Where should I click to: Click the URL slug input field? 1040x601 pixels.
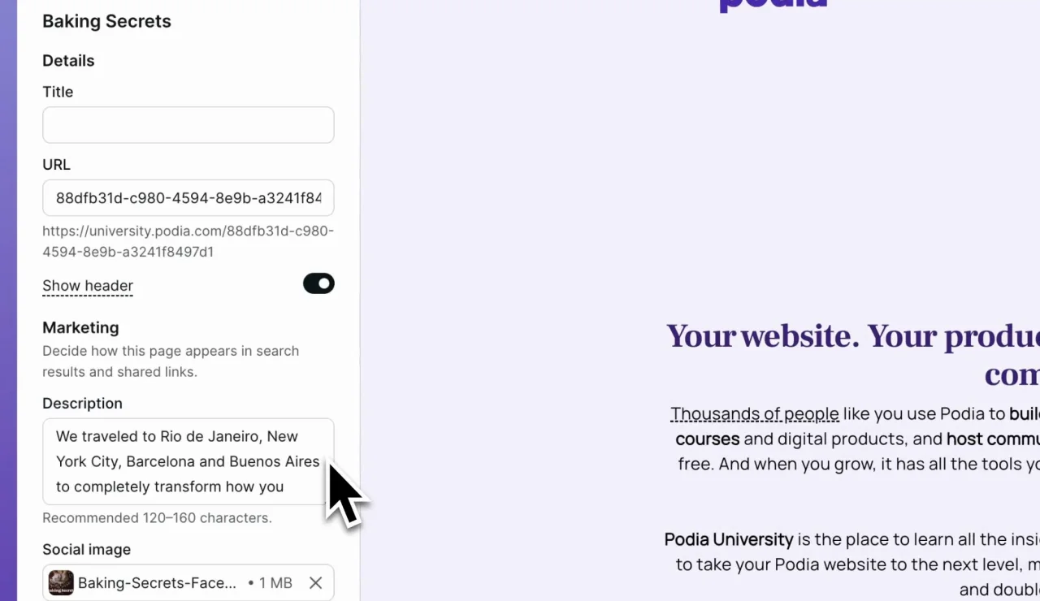pyautogui.click(x=188, y=198)
